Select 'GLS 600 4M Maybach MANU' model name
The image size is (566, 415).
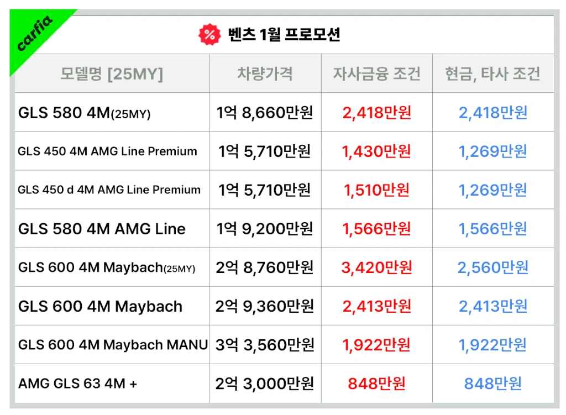(x=113, y=345)
